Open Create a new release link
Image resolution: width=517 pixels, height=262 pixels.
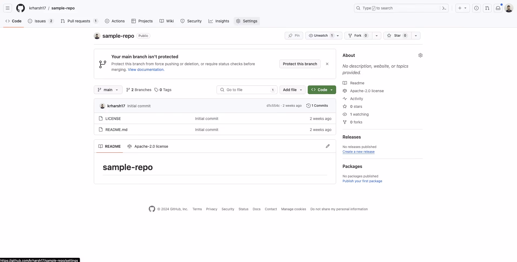click(359, 152)
